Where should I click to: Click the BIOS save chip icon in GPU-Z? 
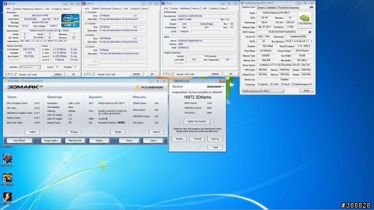coord(310,32)
